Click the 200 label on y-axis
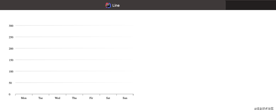276x112 pixels. [11, 49]
